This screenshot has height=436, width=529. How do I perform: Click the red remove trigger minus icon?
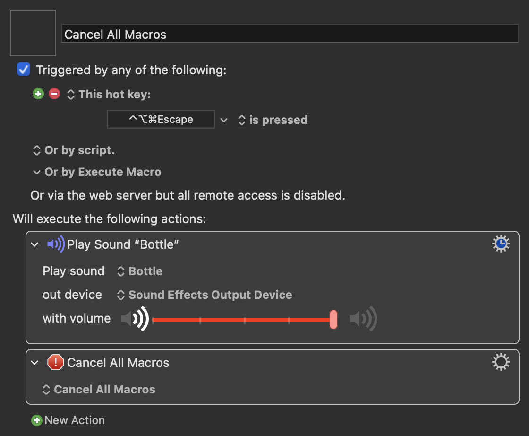54,94
